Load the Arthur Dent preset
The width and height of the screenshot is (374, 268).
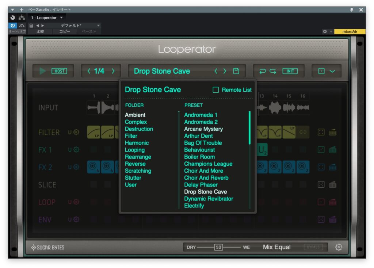coord(198,136)
